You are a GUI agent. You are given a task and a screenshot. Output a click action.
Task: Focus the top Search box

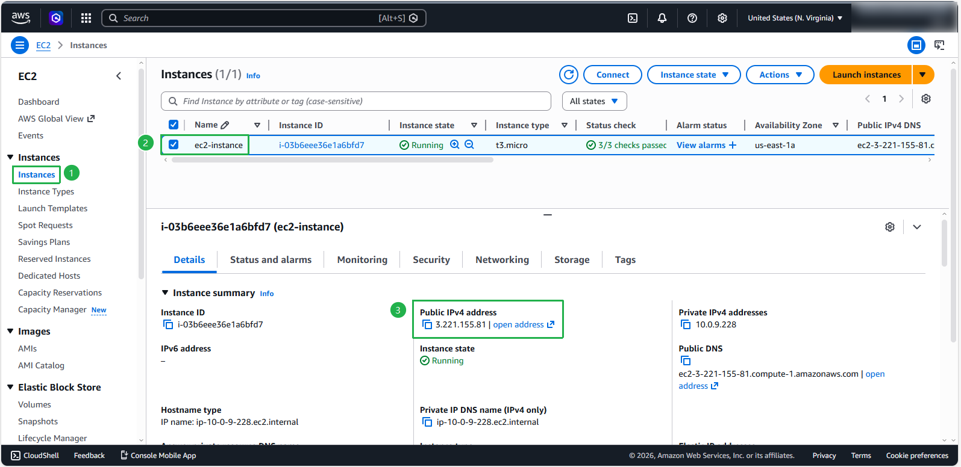click(264, 18)
